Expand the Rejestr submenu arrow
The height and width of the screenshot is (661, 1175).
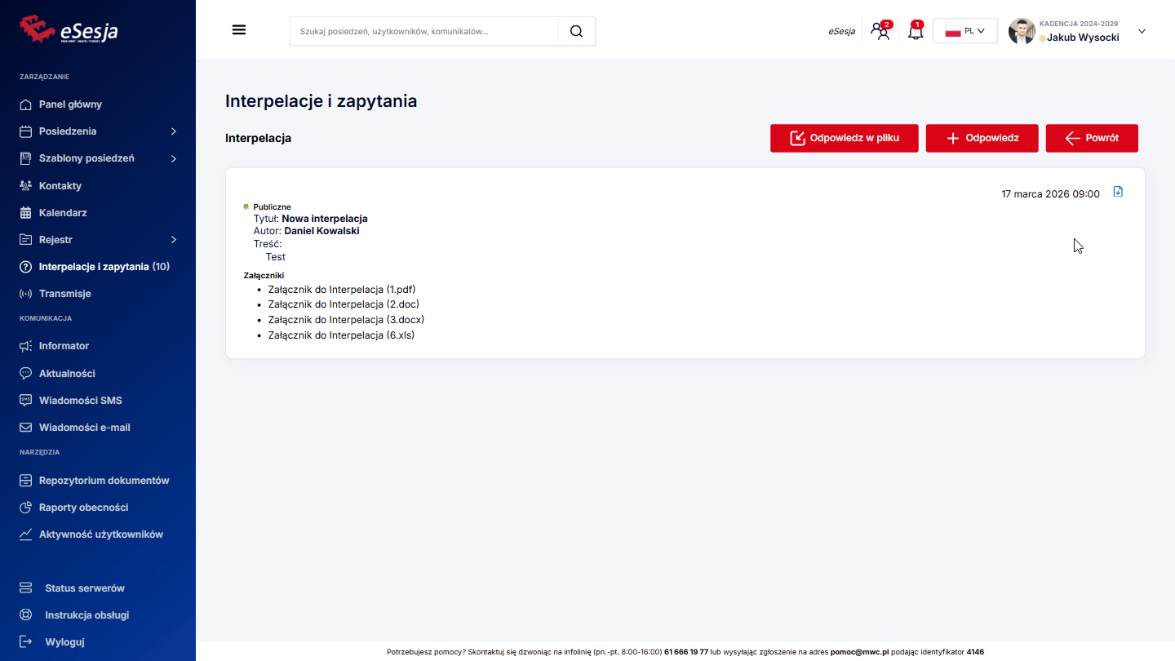point(173,240)
